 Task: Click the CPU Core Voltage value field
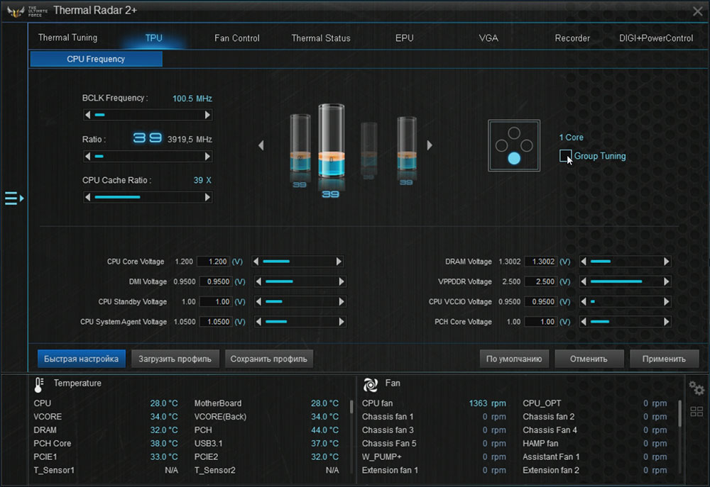click(214, 262)
